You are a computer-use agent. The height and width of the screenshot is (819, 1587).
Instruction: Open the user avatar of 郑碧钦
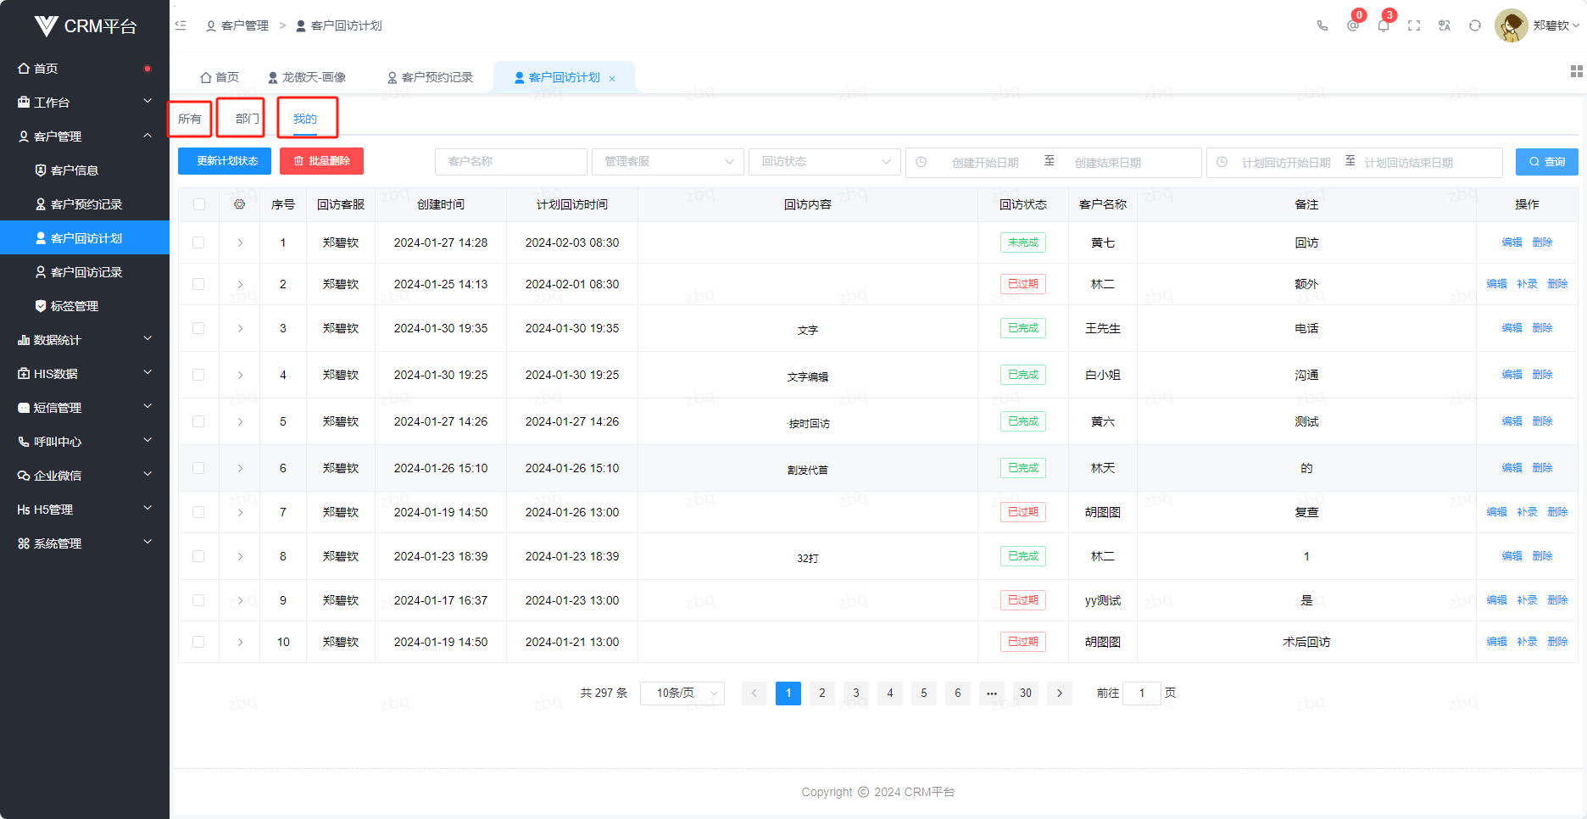1511,25
